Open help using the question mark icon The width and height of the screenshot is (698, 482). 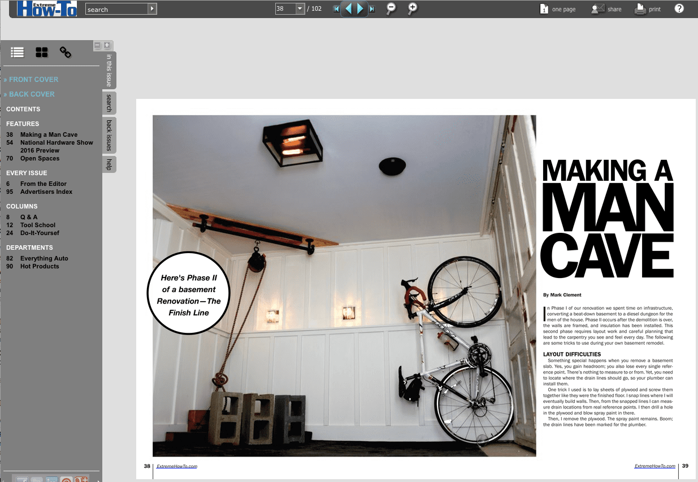coord(679,8)
